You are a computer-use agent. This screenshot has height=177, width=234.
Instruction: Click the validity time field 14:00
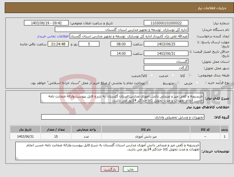tap(121, 53)
